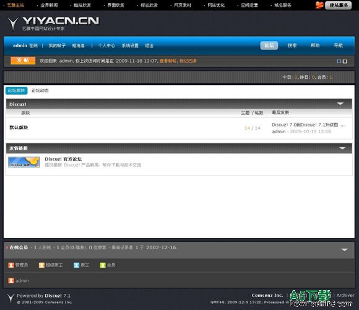
Task: Click the orange 查看新帖 link
Action: coord(168,61)
